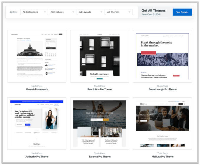Open the All Layouts dropdown
This screenshot has height=165, width=200.
tap(90, 12)
